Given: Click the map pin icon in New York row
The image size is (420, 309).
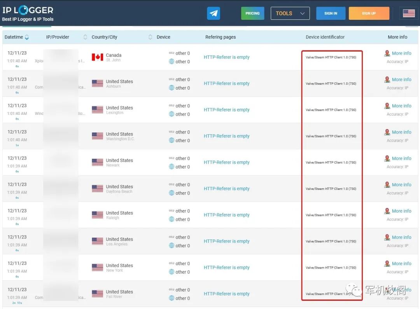Looking at the screenshot, I should (x=387, y=264).
